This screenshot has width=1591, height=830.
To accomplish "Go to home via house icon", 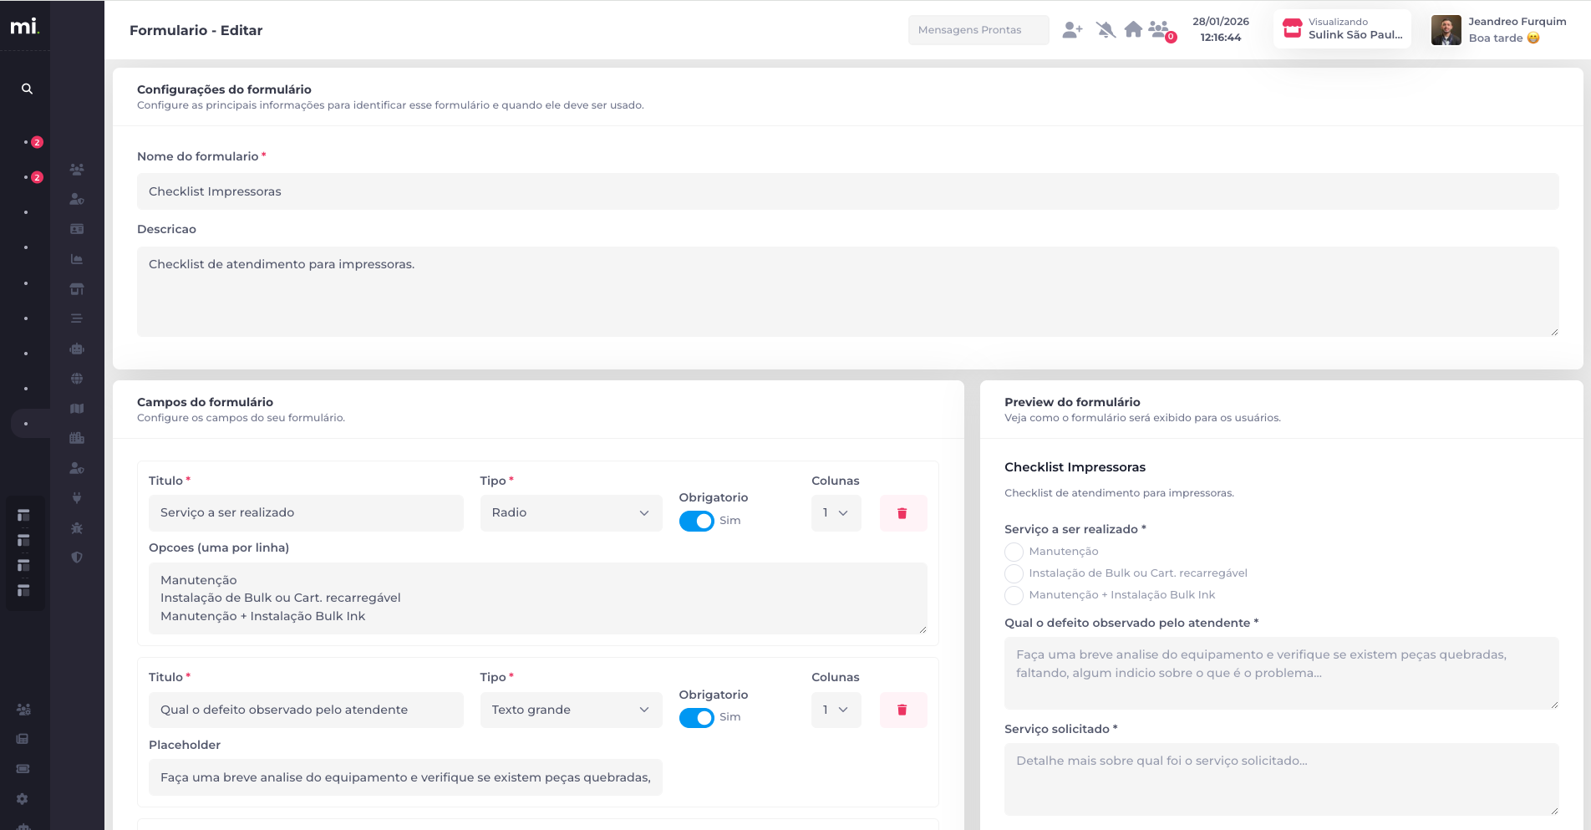I will click(x=1133, y=30).
